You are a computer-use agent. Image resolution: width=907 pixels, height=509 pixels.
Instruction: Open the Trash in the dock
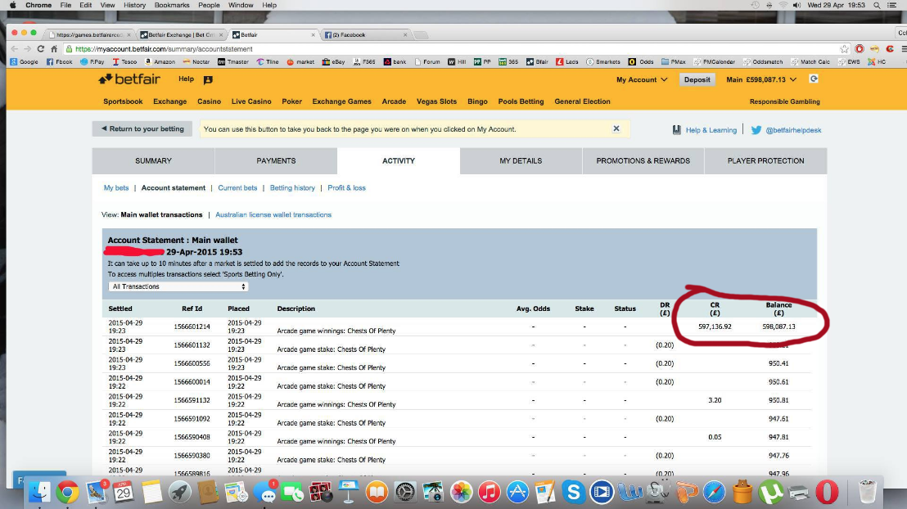[867, 493]
